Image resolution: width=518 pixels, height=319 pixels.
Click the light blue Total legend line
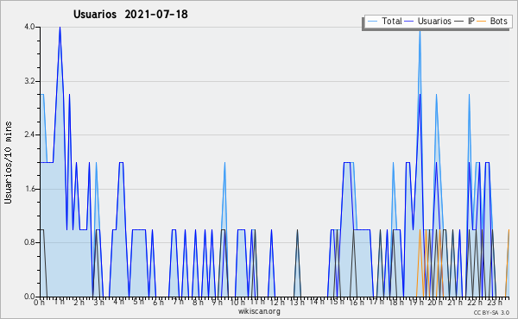372,22
